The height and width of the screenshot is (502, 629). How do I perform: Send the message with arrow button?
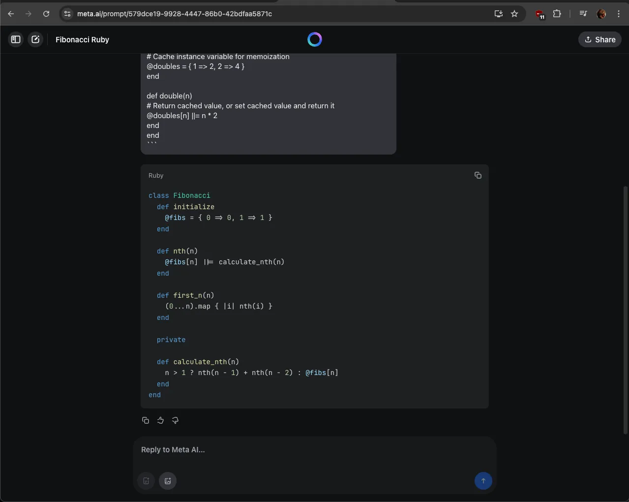(x=483, y=481)
